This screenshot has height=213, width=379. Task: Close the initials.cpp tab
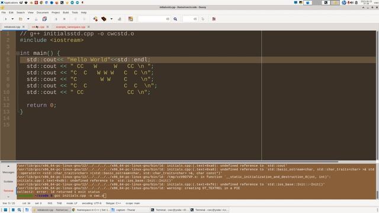click(47, 27)
